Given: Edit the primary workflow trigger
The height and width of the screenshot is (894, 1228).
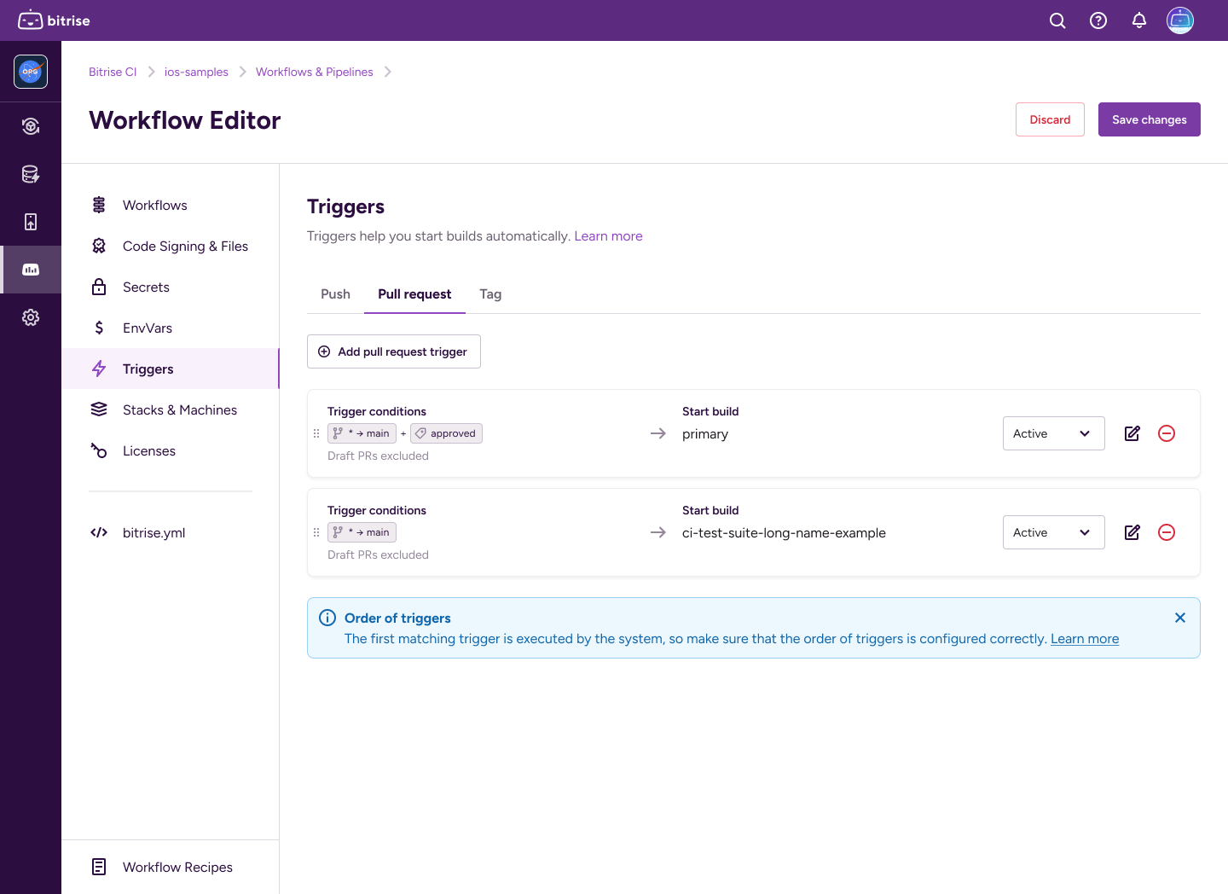Looking at the screenshot, I should pyautogui.click(x=1132, y=433).
